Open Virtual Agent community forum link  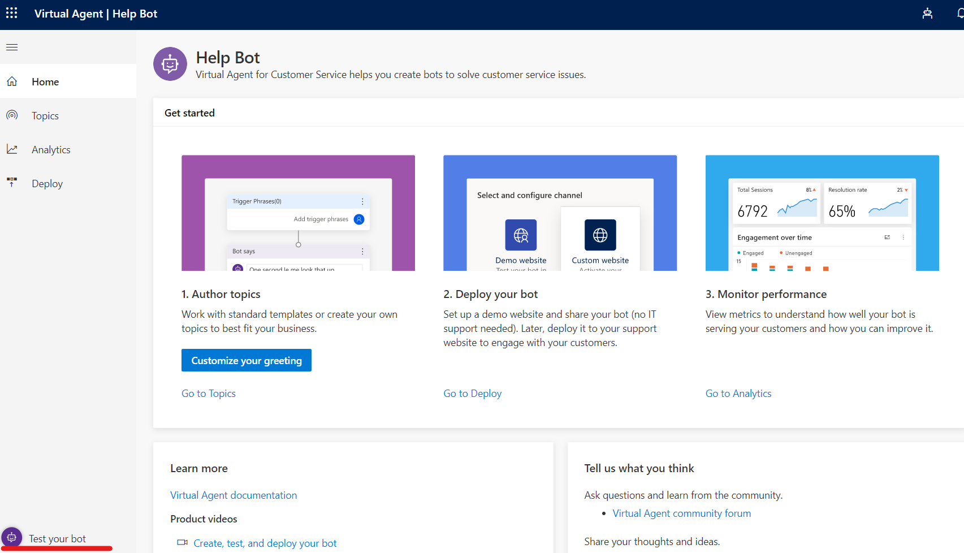click(x=682, y=513)
